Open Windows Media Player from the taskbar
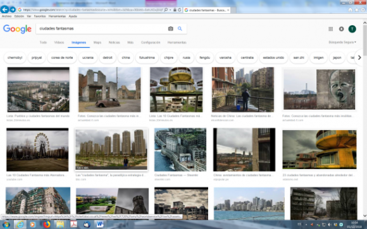This screenshot has height=229, width=367. pos(32,225)
